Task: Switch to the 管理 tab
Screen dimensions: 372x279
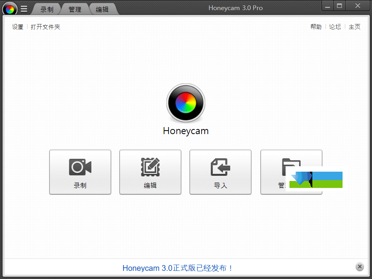Action: pos(75,9)
